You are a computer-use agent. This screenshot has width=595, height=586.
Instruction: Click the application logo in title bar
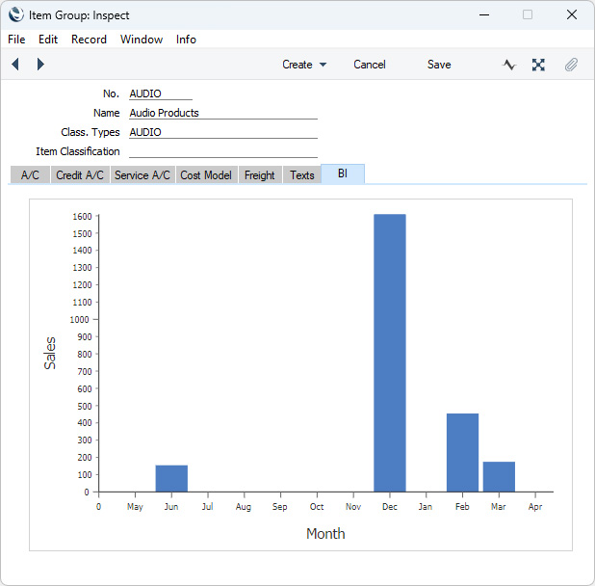tap(15, 15)
